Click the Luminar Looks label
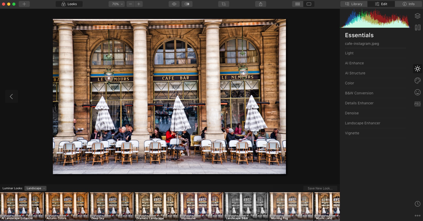The width and height of the screenshot is (423, 221). [13, 188]
